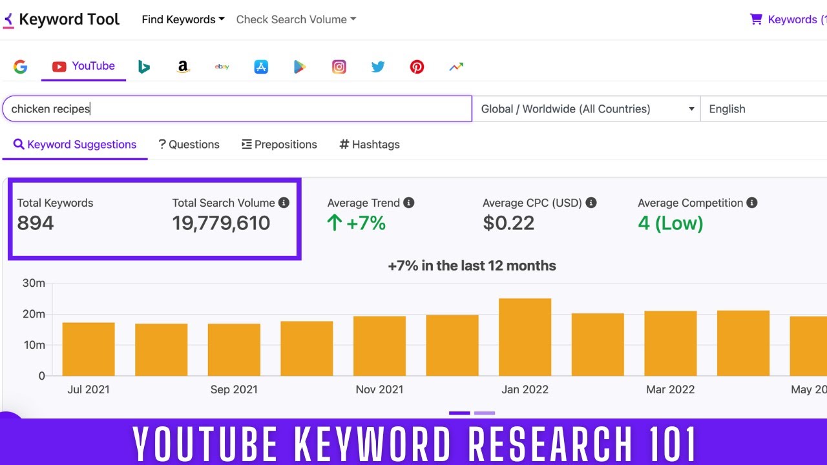827x465 pixels.
Task: Switch to the Bing platform icon
Action: point(144,67)
